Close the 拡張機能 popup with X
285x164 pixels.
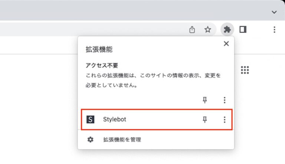pos(226,44)
